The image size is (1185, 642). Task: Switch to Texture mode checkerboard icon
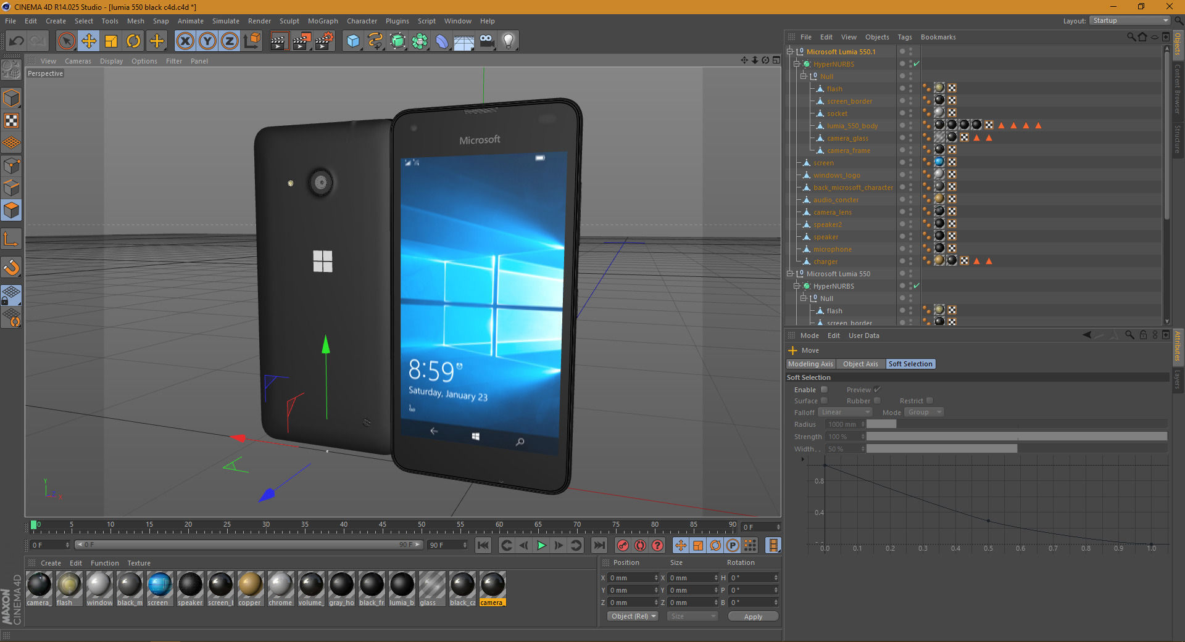click(11, 120)
